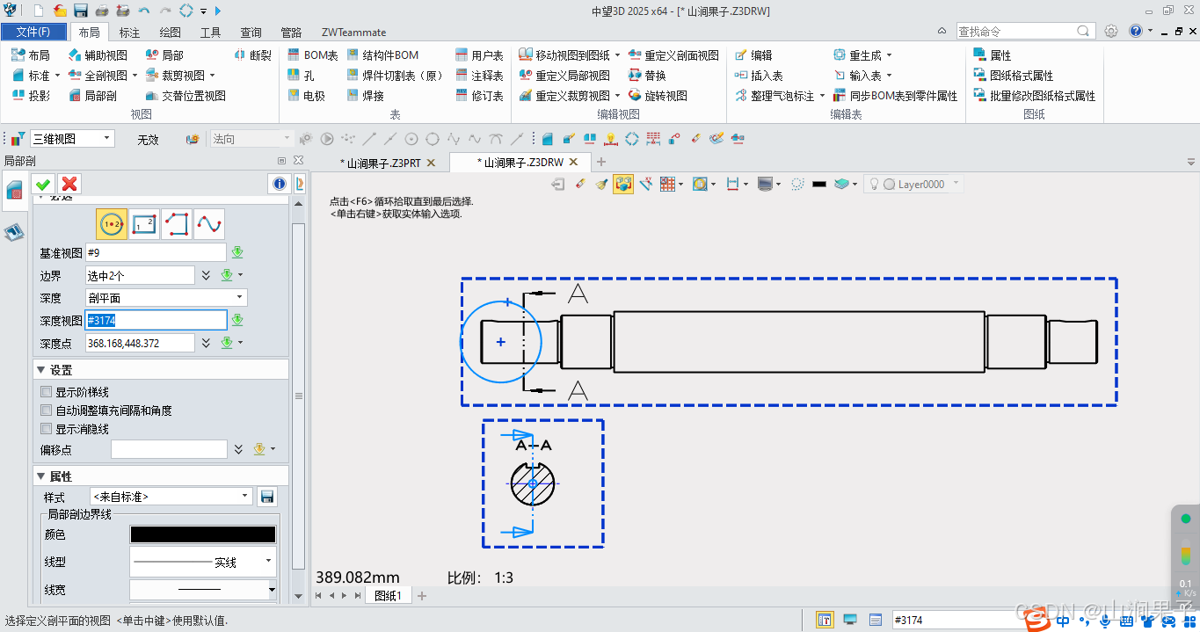Click the 无效 button in filter bar
The image size is (1200, 632).
tap(148, 139)
